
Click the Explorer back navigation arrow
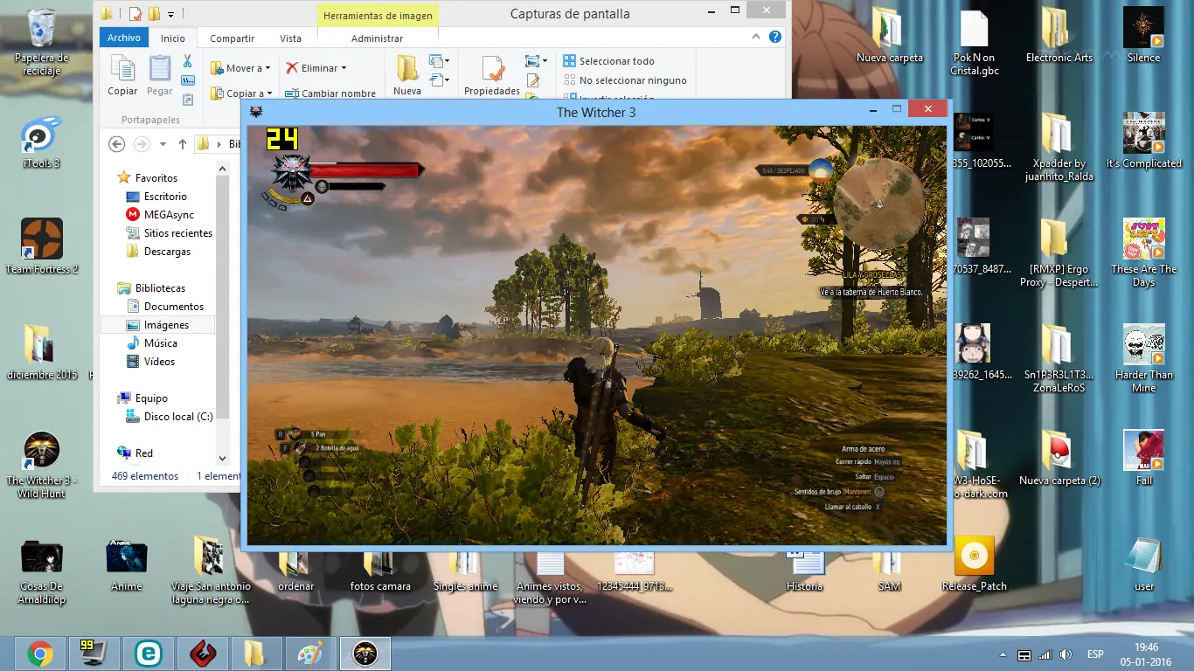[x=116, y=144]
